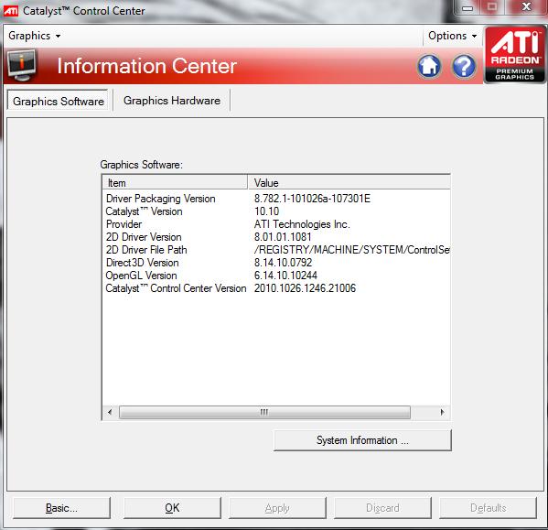548x530 pixels.
Task: Select the Catalyst Version row label
Action: [x=144, y=211]
